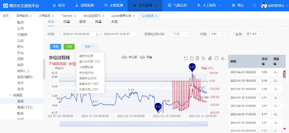Choose 水位摘录表 from the report menu
289x133 pixels.
coord(86,67)
